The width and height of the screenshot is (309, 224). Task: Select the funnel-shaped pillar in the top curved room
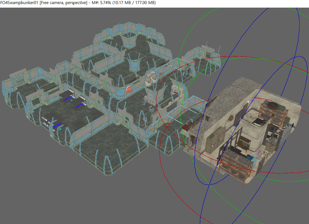(x=129, y=41)
